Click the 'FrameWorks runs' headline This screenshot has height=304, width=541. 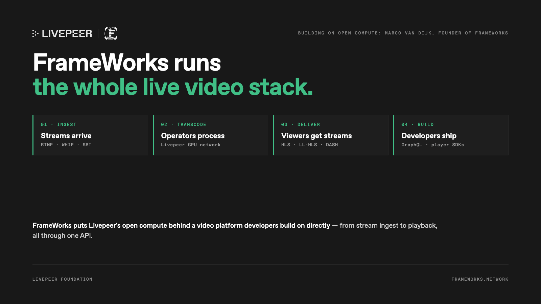(x=127, y=62)
